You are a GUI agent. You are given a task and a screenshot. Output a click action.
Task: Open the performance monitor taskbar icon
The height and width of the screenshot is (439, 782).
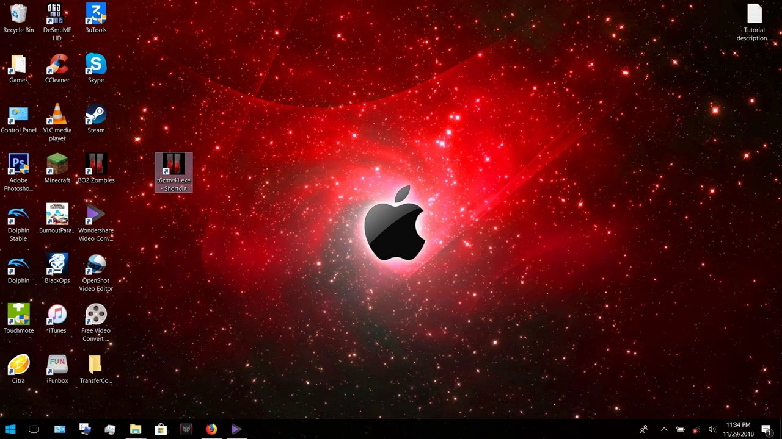click(110, 429)
